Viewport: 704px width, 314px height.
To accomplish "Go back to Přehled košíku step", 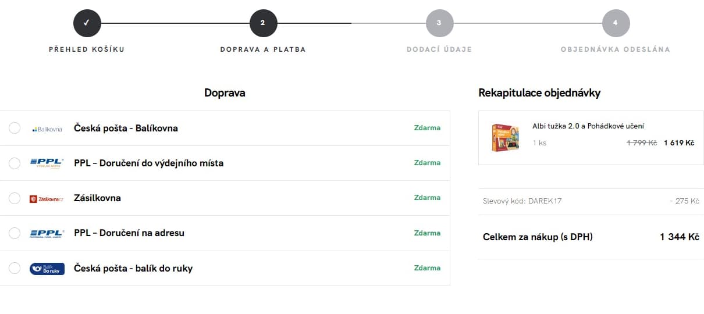I will tap(87, 49).
